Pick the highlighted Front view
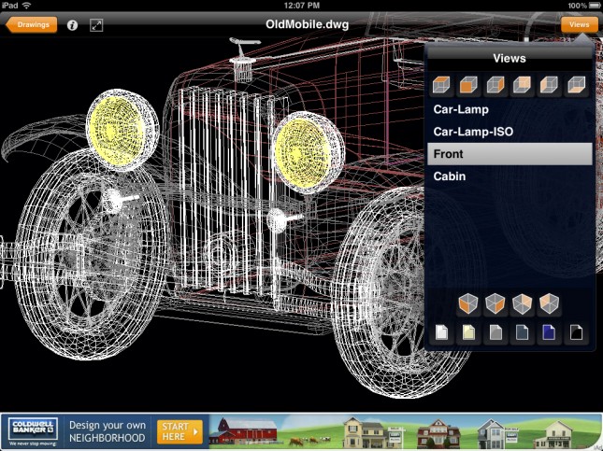Viewport: 603px width, 451px height. coord(510,154)
